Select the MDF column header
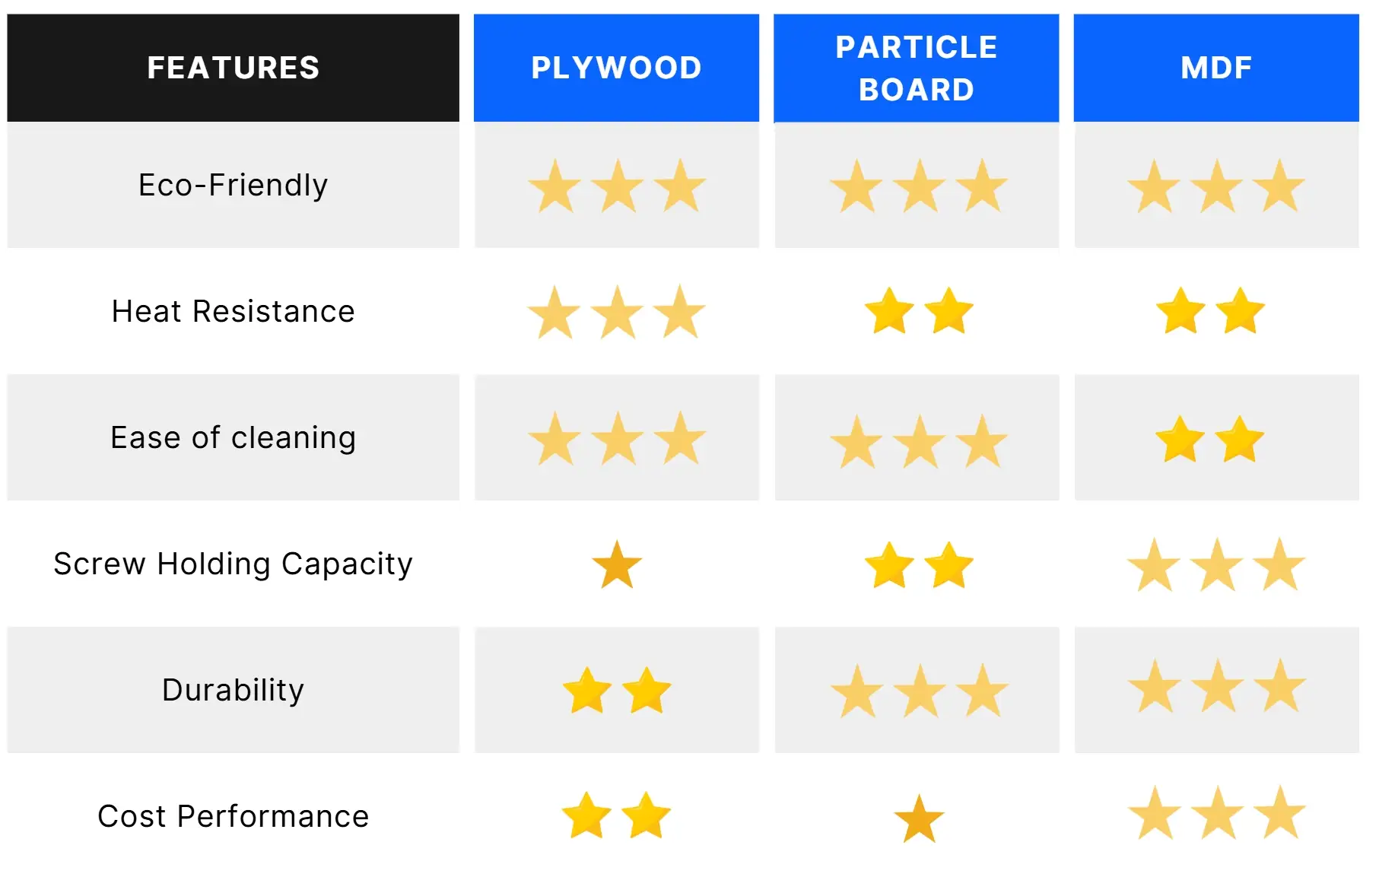Screen dimensions: 1379x877 [x=1216, y=68]
